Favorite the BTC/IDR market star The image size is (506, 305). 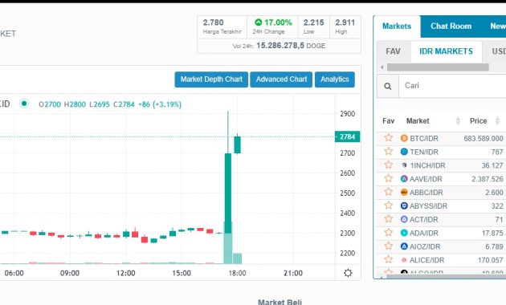(389, 138)
